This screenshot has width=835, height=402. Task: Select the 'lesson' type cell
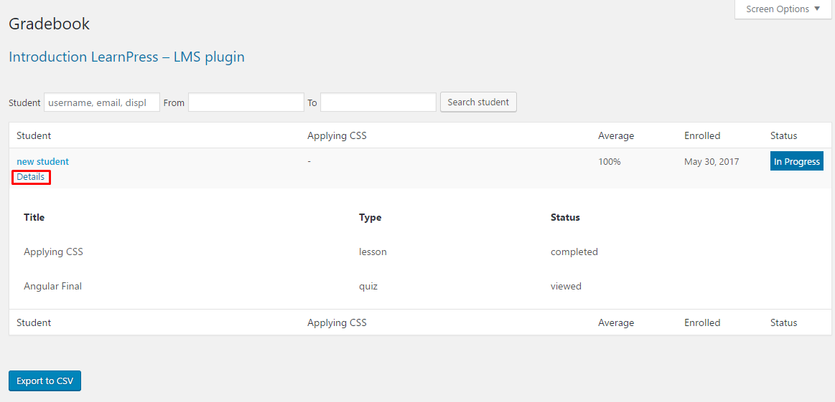coord(373,252)
